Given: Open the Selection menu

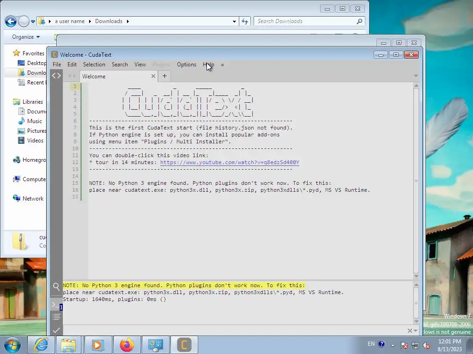Looking at the screenshot, I should [x=94, y=65].
